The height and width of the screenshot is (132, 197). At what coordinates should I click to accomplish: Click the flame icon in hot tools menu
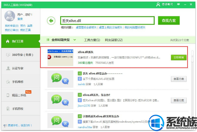click(x=8, y=41)
